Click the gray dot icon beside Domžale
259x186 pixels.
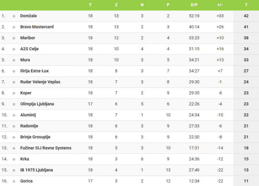click(x=14, y=16)
